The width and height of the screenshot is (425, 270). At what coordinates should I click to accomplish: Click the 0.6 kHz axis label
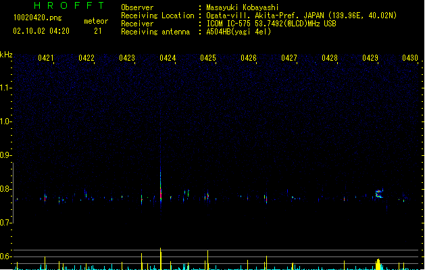tap(5, 256)
